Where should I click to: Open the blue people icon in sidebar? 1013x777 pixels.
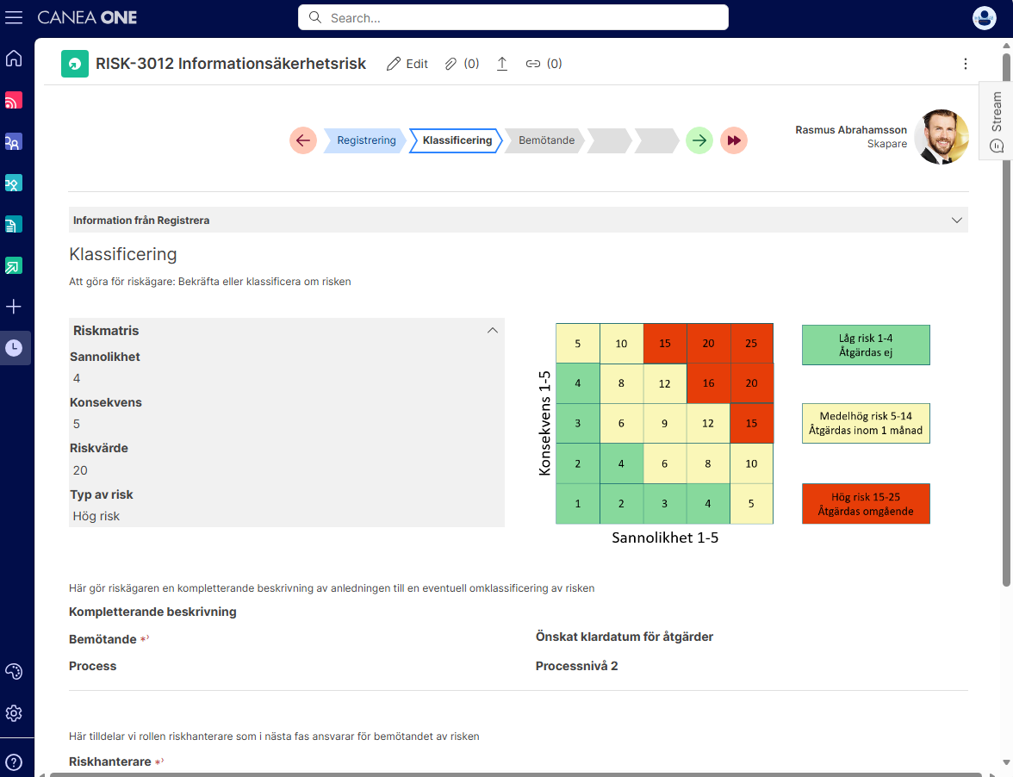point(14,141)
